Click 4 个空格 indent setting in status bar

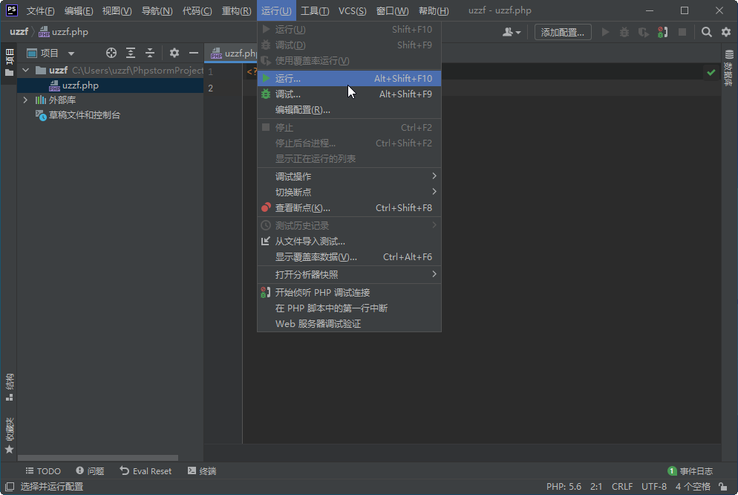pyautogui.click(x=693, y=487)
